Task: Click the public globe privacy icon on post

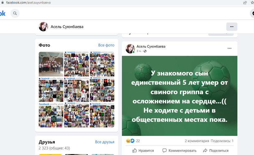Action: (145, 51)
